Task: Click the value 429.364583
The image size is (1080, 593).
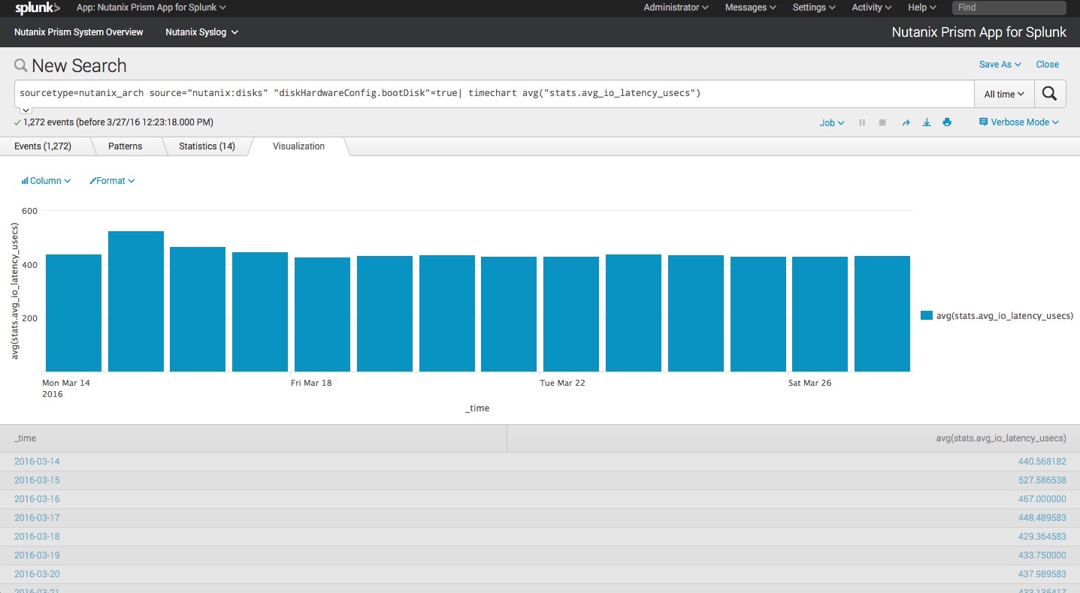Action: pyautogui.click(x=1042, y=537)
